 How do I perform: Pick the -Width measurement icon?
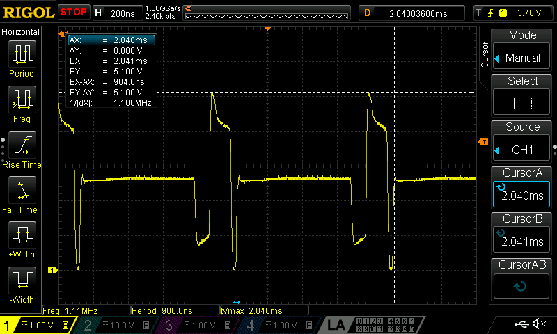point(22,285)
